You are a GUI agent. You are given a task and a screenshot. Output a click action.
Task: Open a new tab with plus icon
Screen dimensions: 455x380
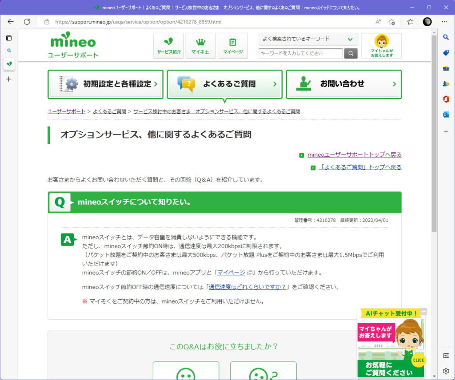click(x=9, y=79)
